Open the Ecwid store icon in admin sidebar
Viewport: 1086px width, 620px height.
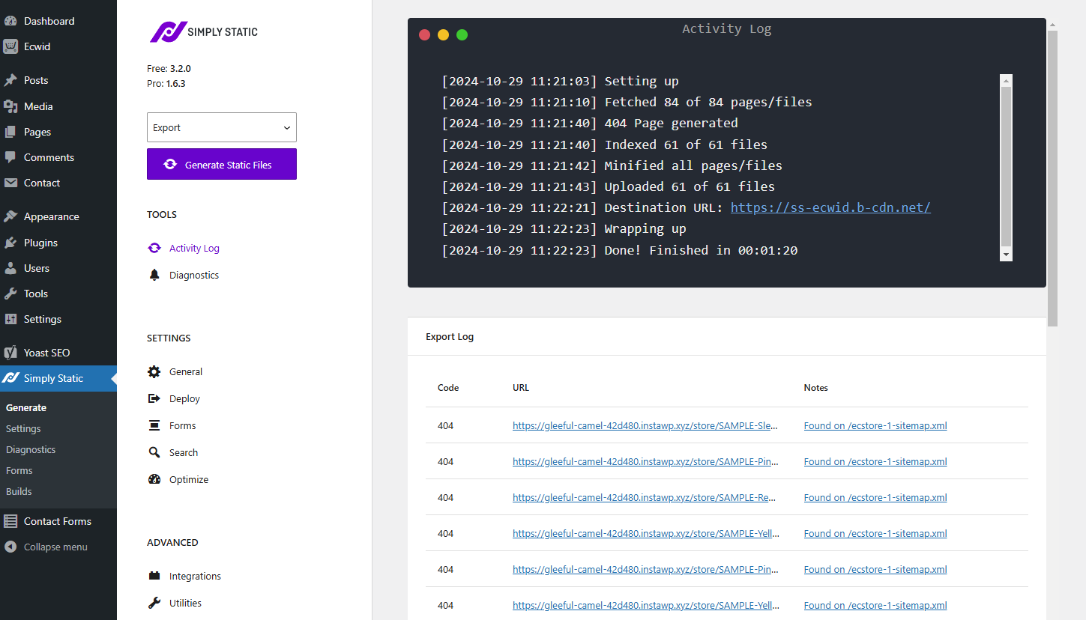coord(10,46)
